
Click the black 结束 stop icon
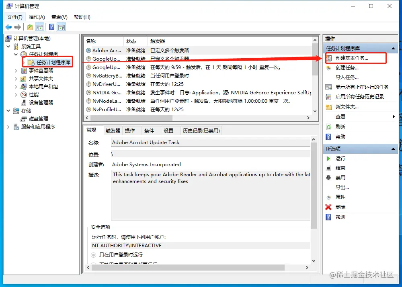coord(328,168)
